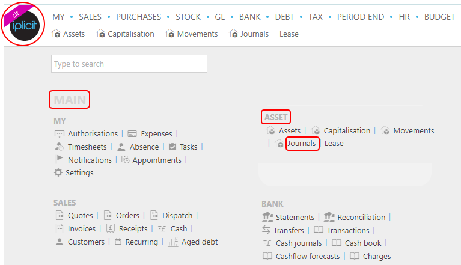Click the Transfers arrows icon
This screenshot has height=265, width=461.
(267, 230)
